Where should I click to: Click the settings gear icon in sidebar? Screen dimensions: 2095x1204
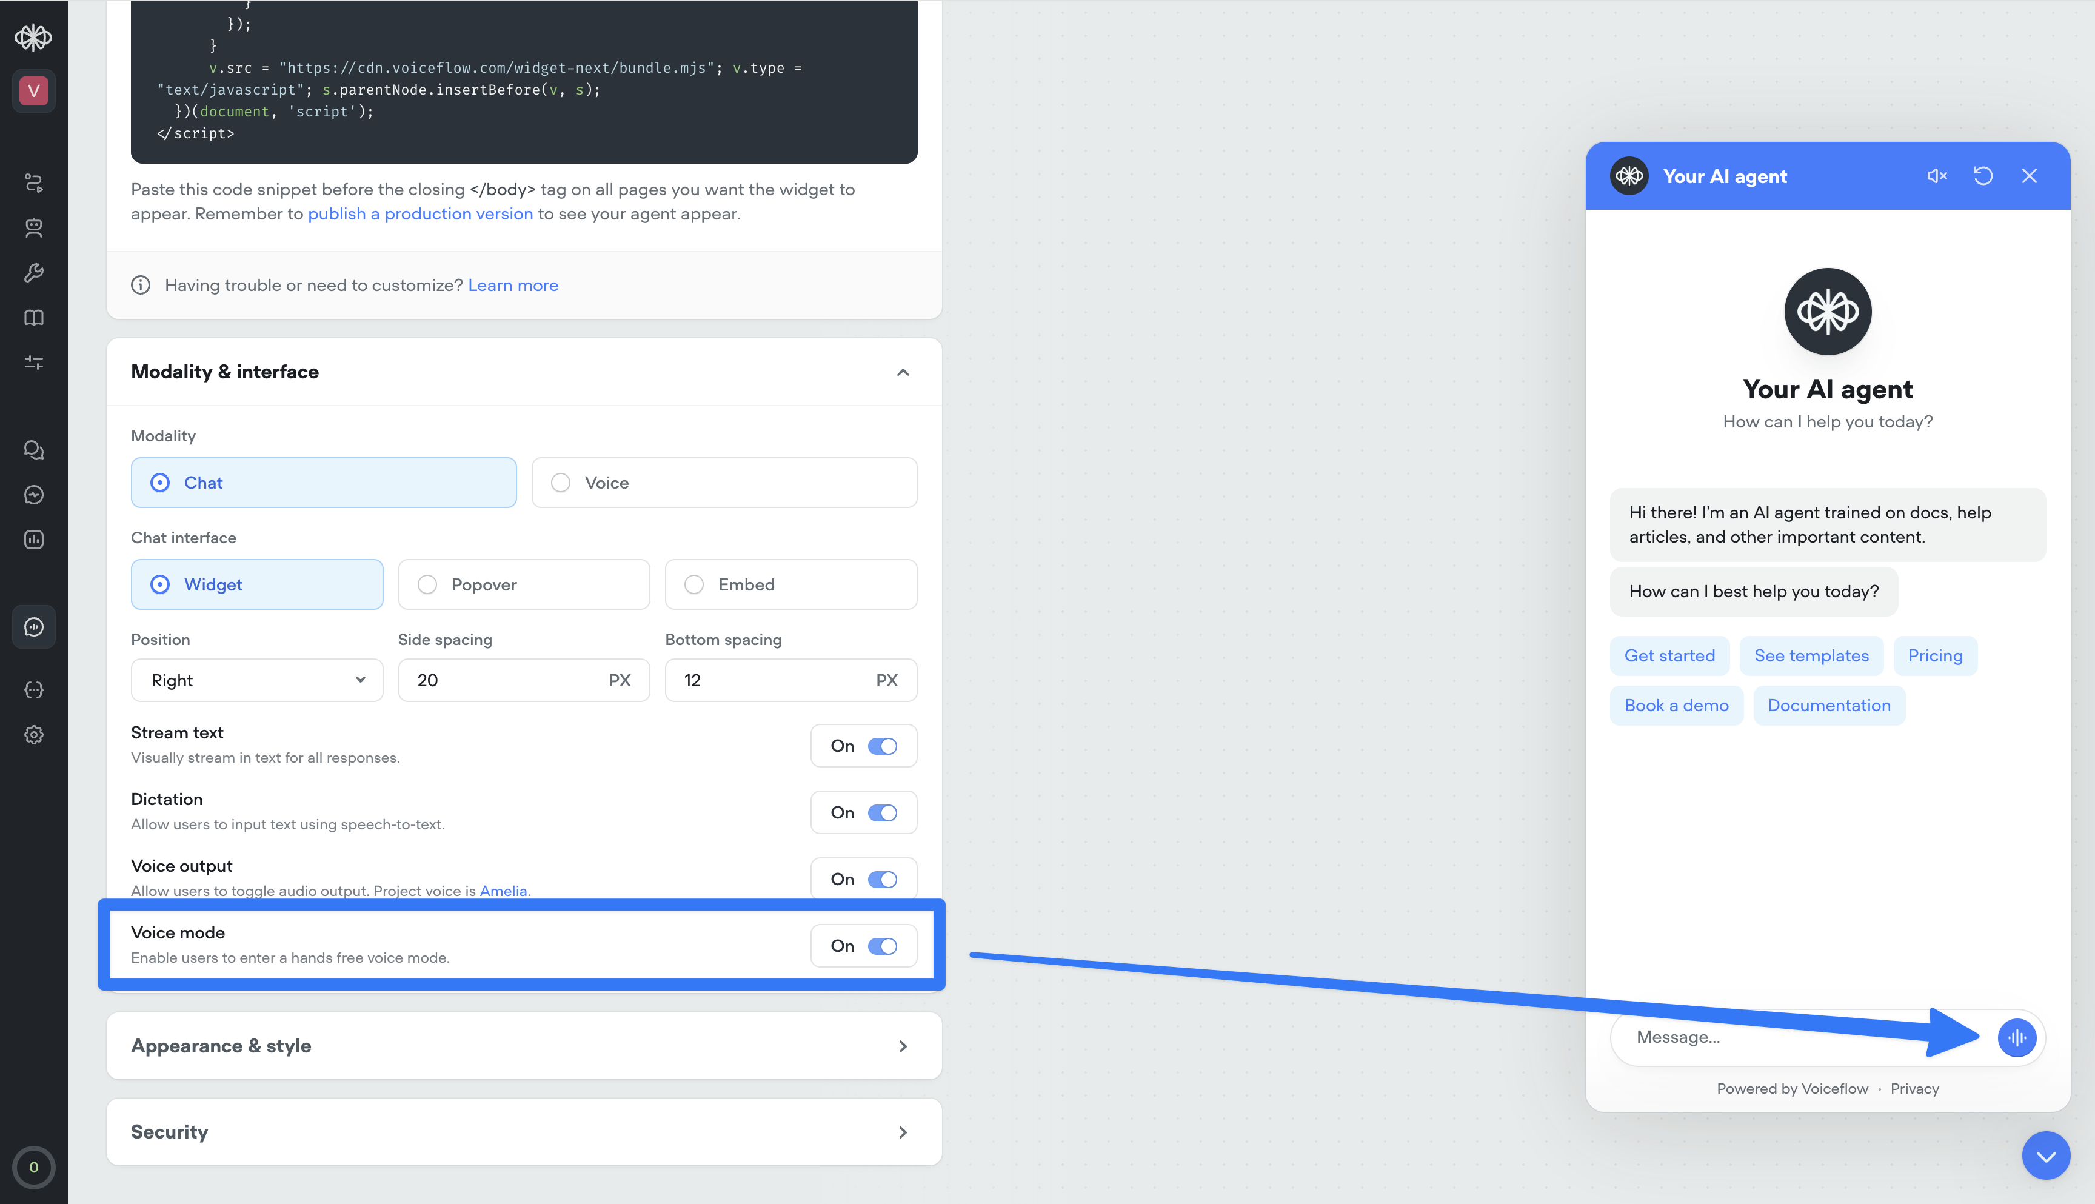[x=34, y=734]
